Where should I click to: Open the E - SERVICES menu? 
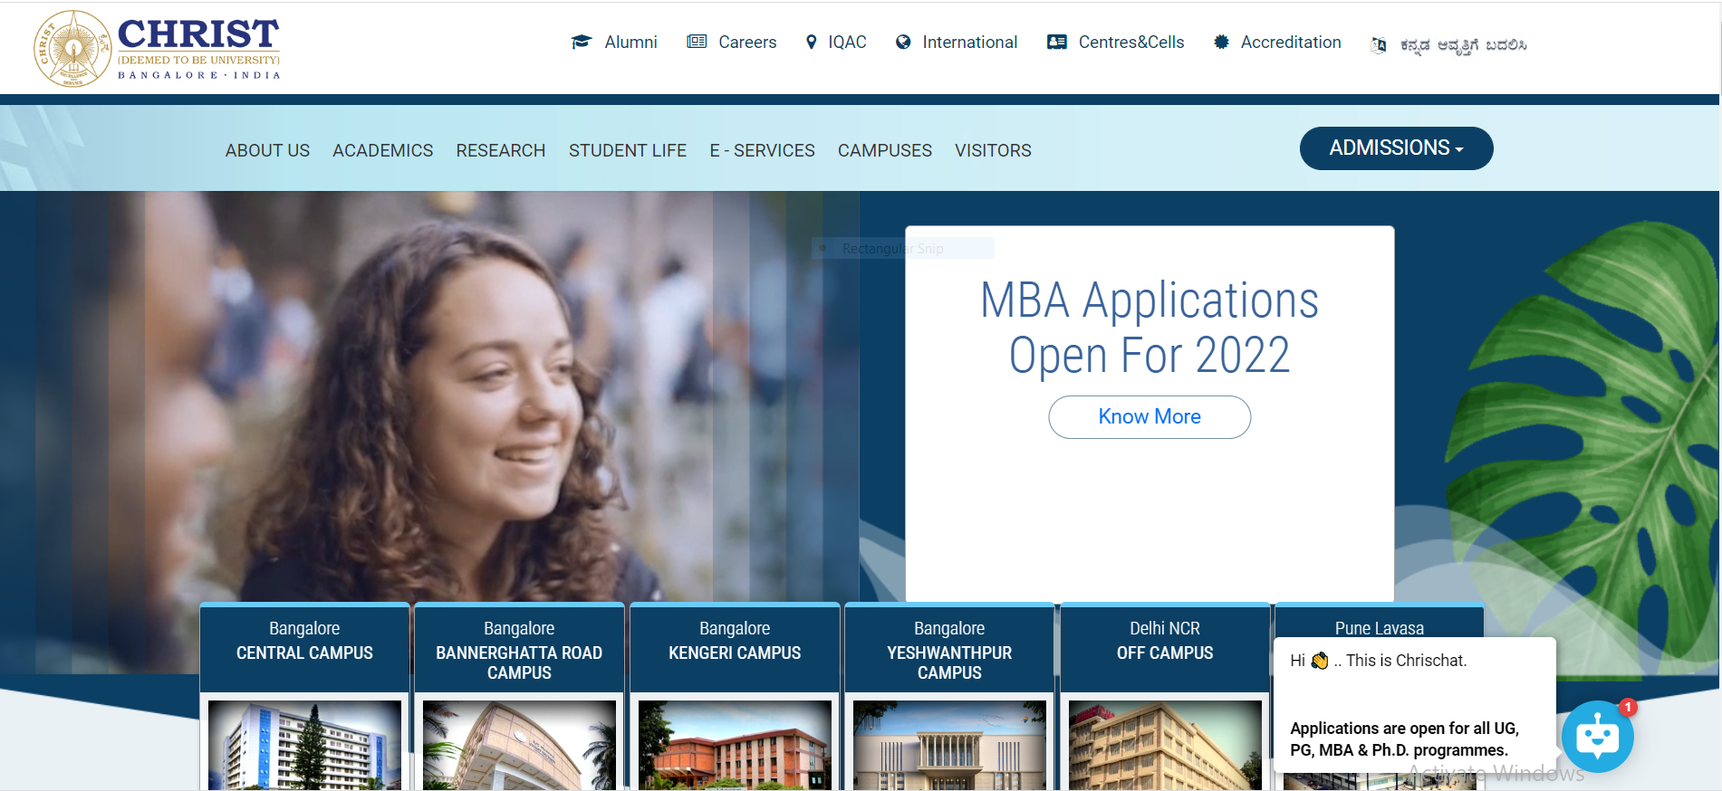(762, 150)
